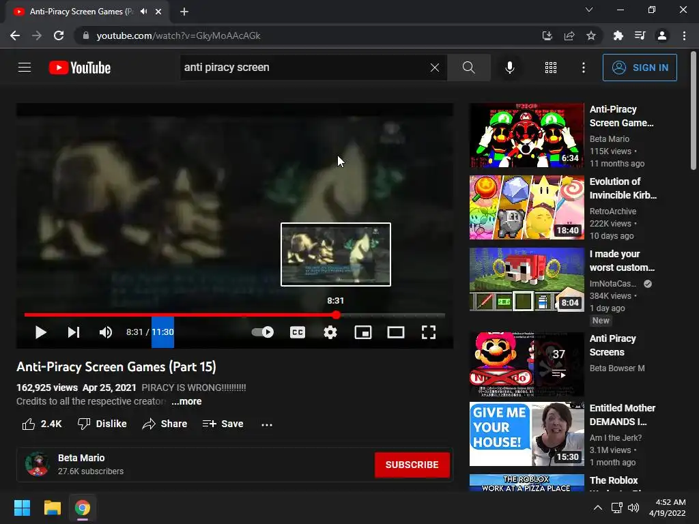The image size is (699, 524).
Task: Close the Anti-Piracy Screen Games tab
Action: [x=158, y=12]
